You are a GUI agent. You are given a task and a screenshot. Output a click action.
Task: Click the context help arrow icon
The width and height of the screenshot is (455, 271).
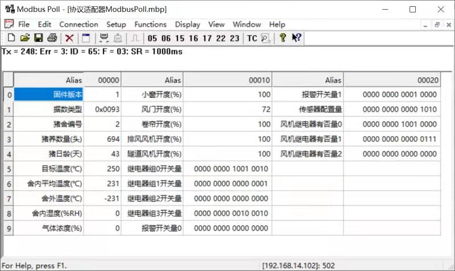point(296,38)
